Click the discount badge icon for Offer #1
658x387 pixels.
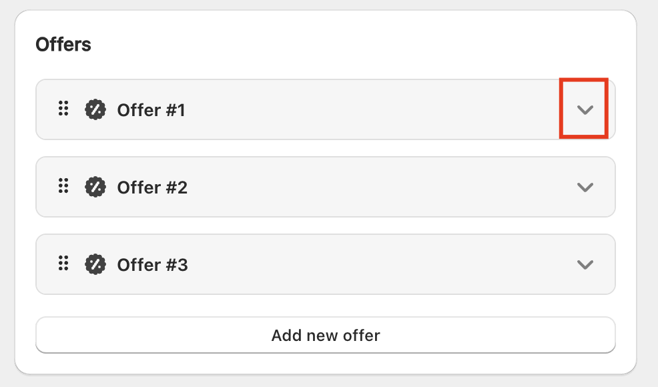[95, 109]
